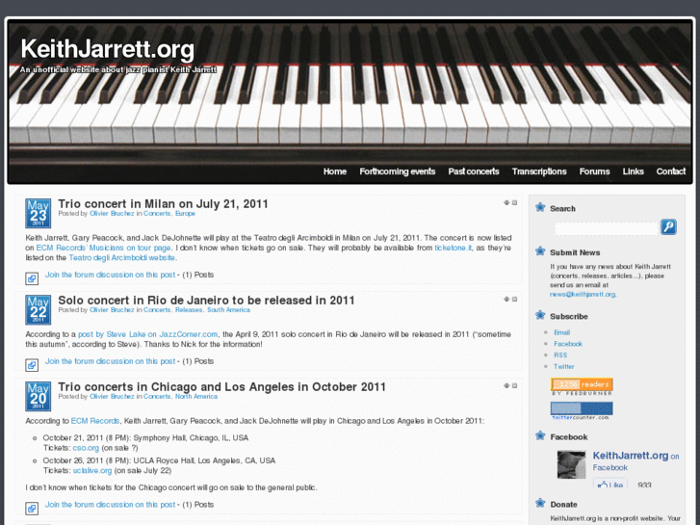
Task: Open post 'Solo concert in Rio de Janeiro' title
Action: [x=206, y=301]
